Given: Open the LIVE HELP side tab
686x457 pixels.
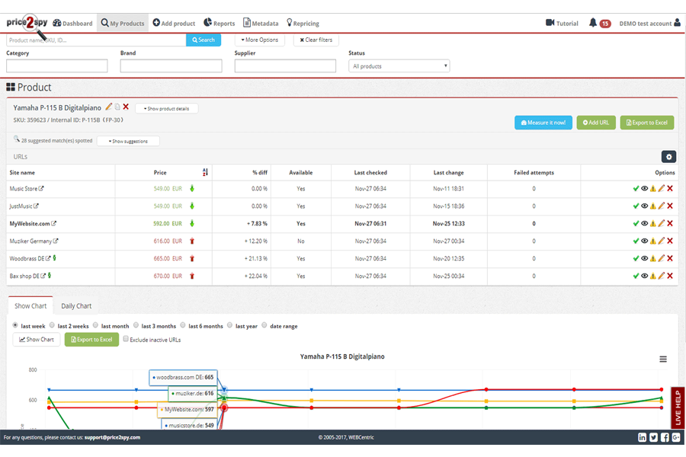Looking at the screenshot, I should tap(678, 407).
